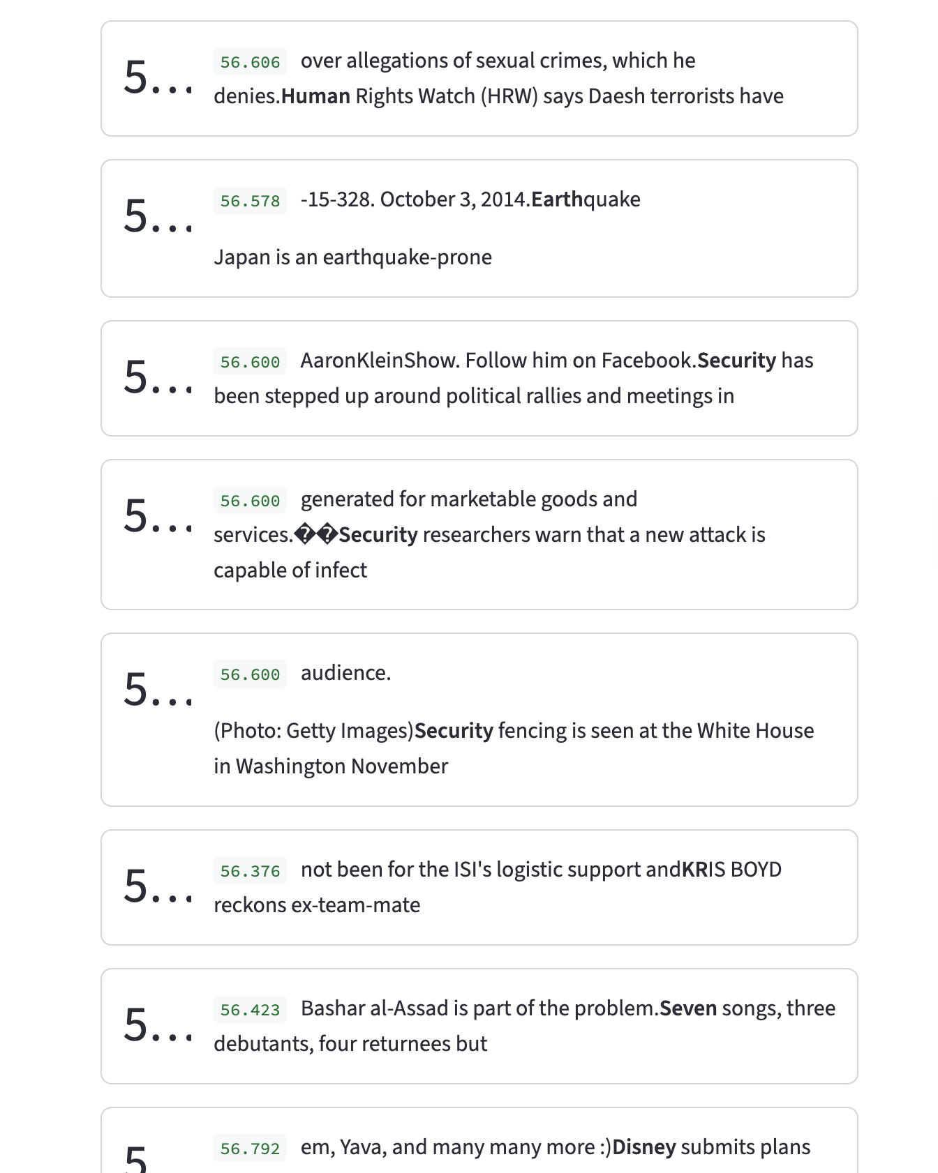
Task: Click the bold Earthquake token
Action: tap(556, 199)
